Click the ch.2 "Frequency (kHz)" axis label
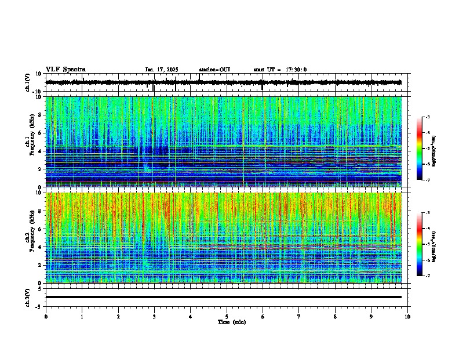 click(x=32, y=230)
